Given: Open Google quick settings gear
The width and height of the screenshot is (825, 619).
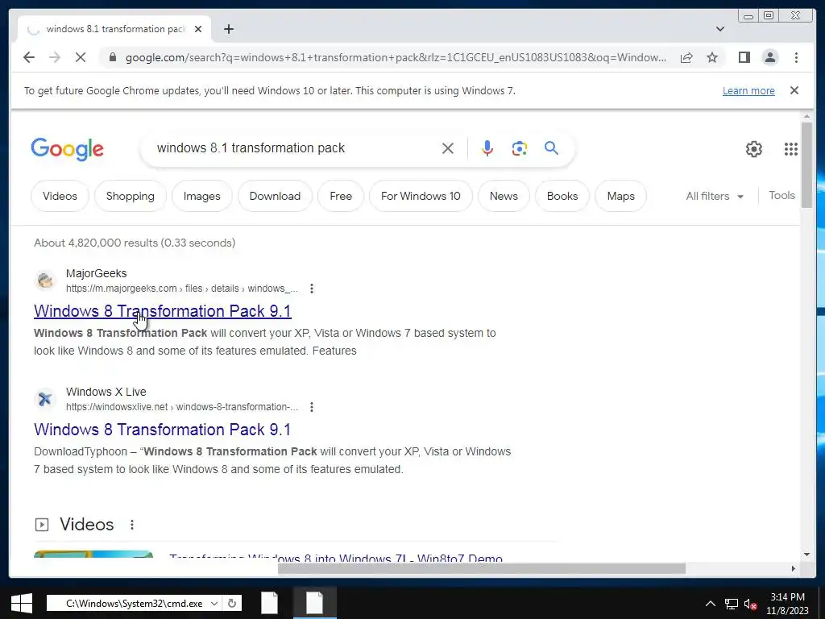Looking at the screenshot, I should (753, 149).
